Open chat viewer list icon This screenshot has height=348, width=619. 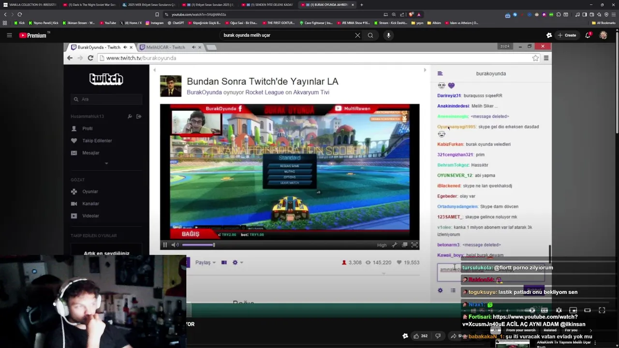453,290
